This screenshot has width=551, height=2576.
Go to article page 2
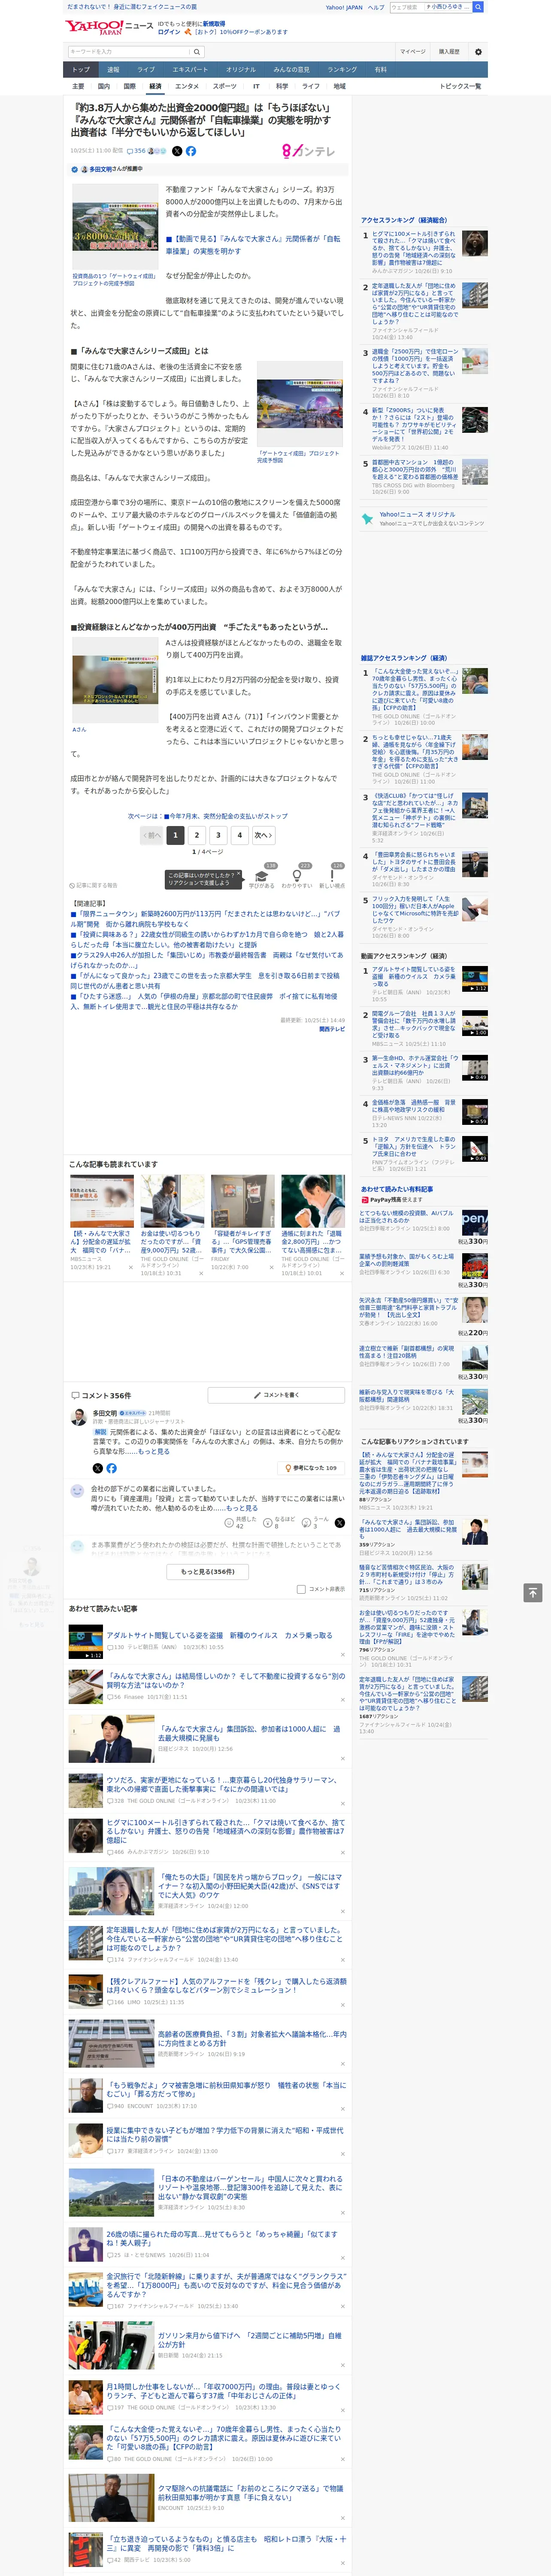point(196,835)
